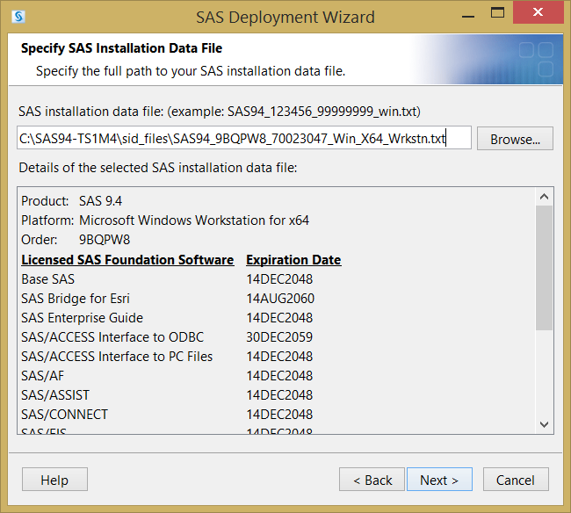Click the order number '9BQPW8'

coord(105,240)
